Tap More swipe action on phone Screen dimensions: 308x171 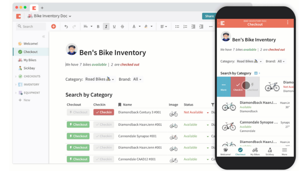(224, 87)
